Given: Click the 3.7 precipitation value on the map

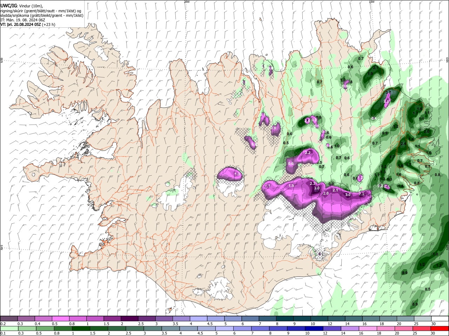Looking at the screenshot, I should point(388,92).
